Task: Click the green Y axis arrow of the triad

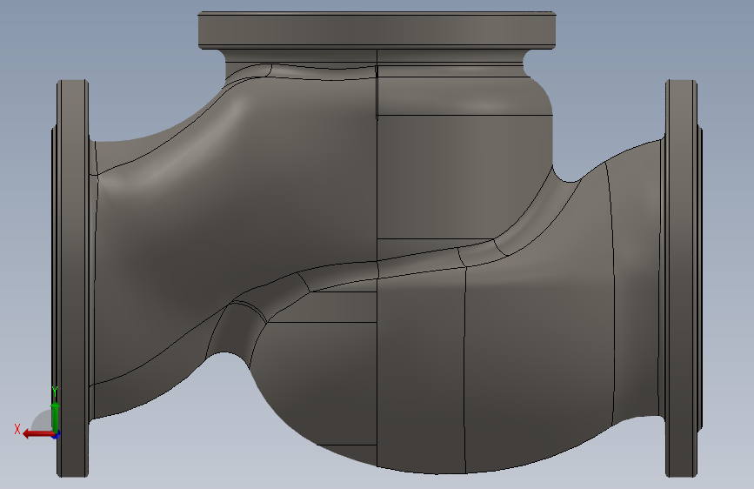Action: [x=56, y=417]
